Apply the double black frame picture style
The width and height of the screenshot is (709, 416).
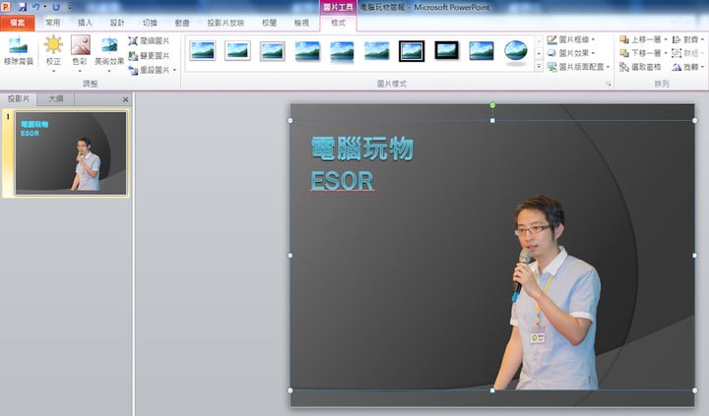412,50
